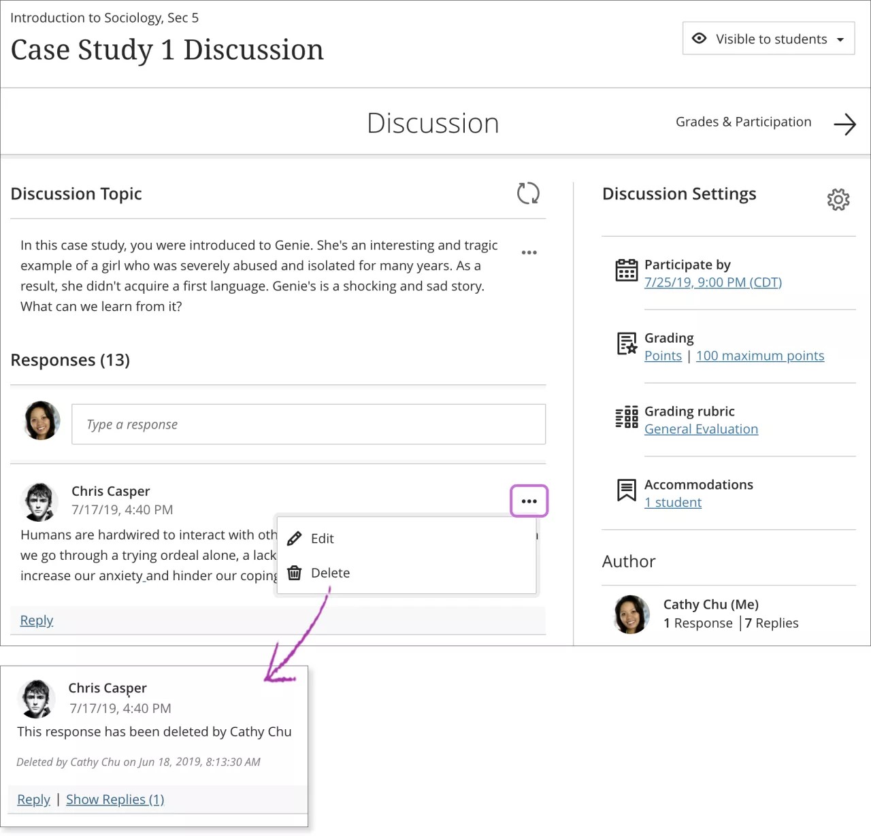The width and height of the screenshot is (871, 836).
Task: Open the ellipsis menu on Chris Casper's response
Action: tap(529, 501)
